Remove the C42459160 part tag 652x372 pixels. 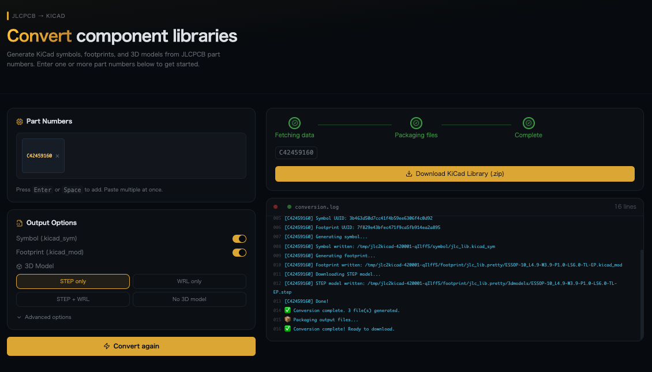[x=57, y=156]
